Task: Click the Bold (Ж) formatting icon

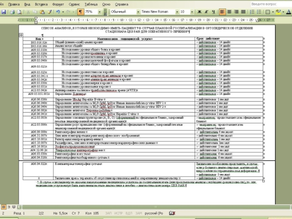Action: click(200, 12)
